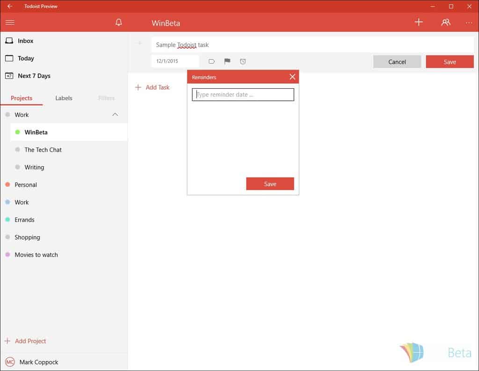Click the Add Project link
Image resolution: width=479 pixels, height=371 pixels.
coord(30,341)
